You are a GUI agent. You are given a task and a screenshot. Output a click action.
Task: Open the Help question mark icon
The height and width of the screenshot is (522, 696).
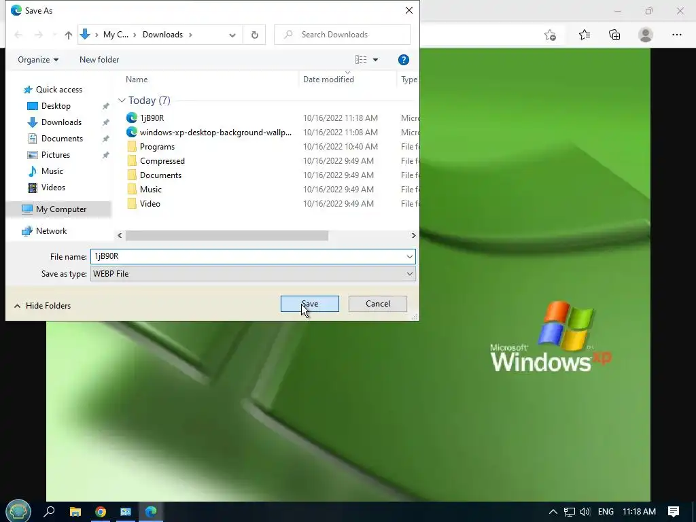pos(404,60)
